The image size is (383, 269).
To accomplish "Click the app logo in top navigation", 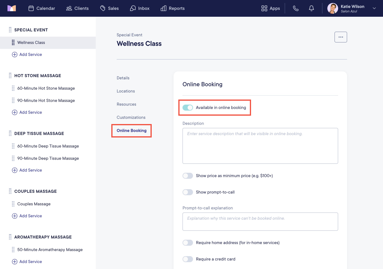I will [x=12, y=8].
